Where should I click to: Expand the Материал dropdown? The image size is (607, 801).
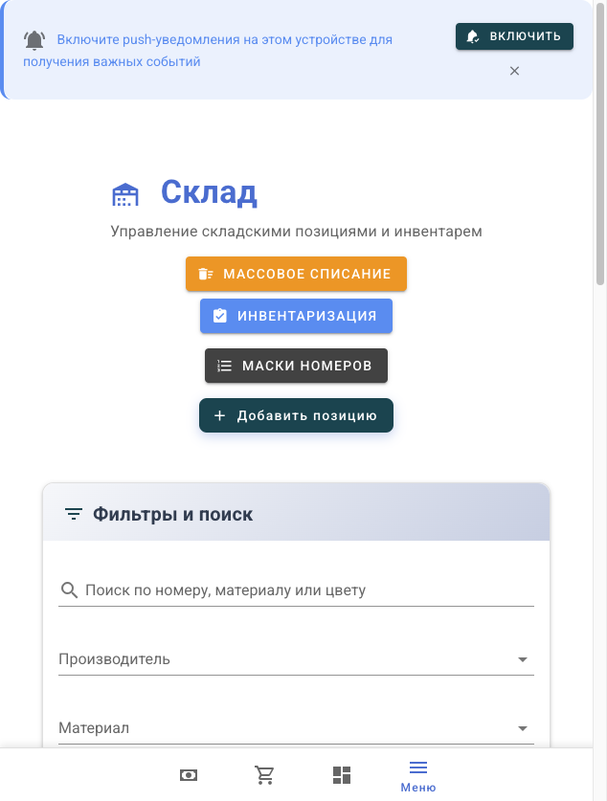click(523, 728)
